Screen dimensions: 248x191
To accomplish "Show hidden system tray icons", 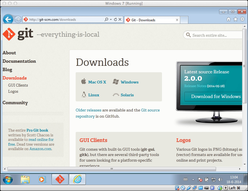I will coord(193,180).
